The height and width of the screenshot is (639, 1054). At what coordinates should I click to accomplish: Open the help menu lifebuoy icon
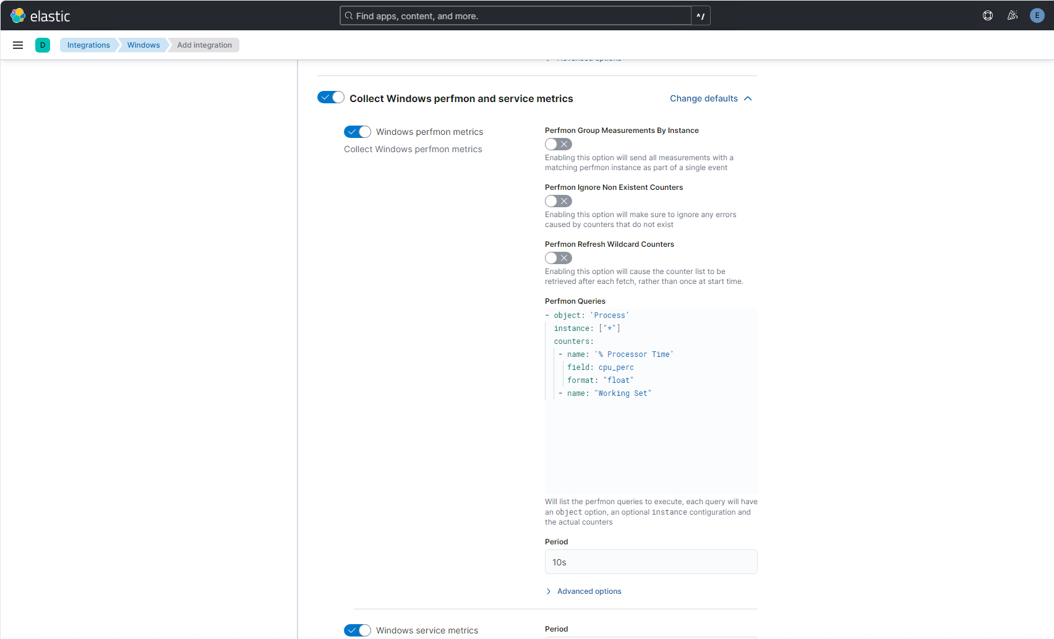click(988, 15)
